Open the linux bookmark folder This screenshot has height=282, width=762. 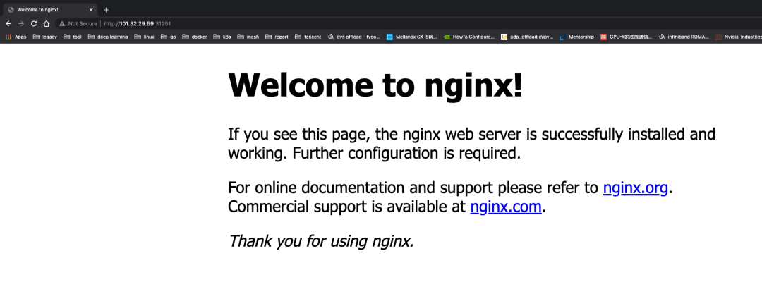click(145, 37)
